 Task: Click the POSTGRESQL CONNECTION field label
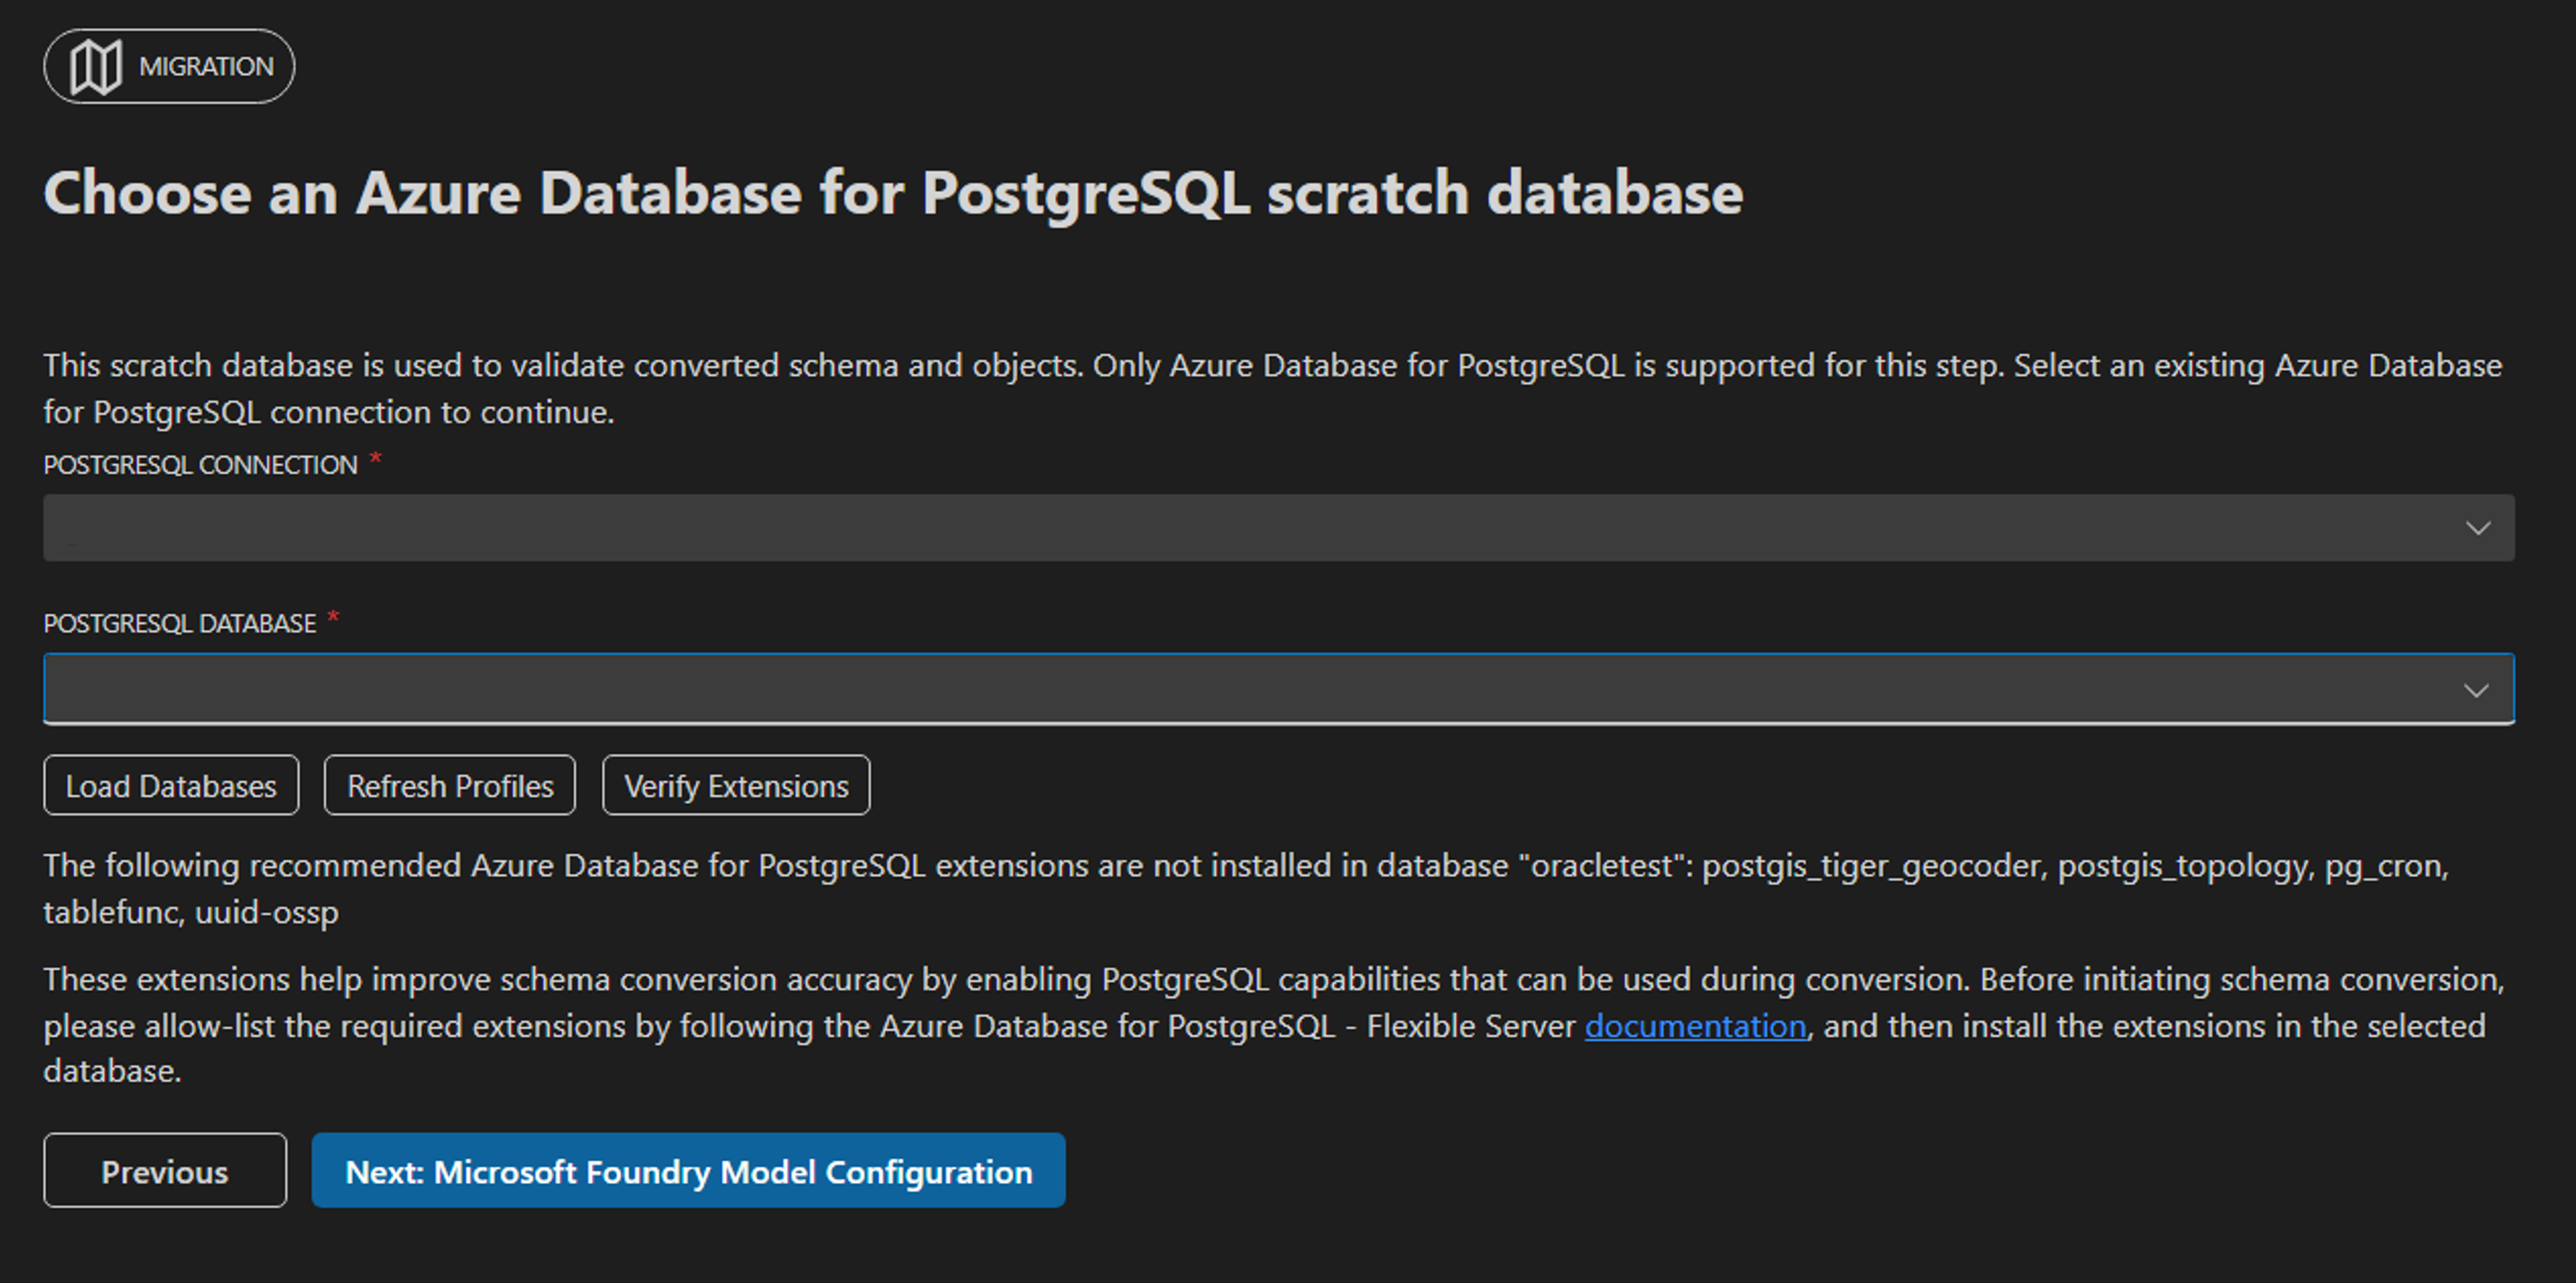[x=200, y=464]
